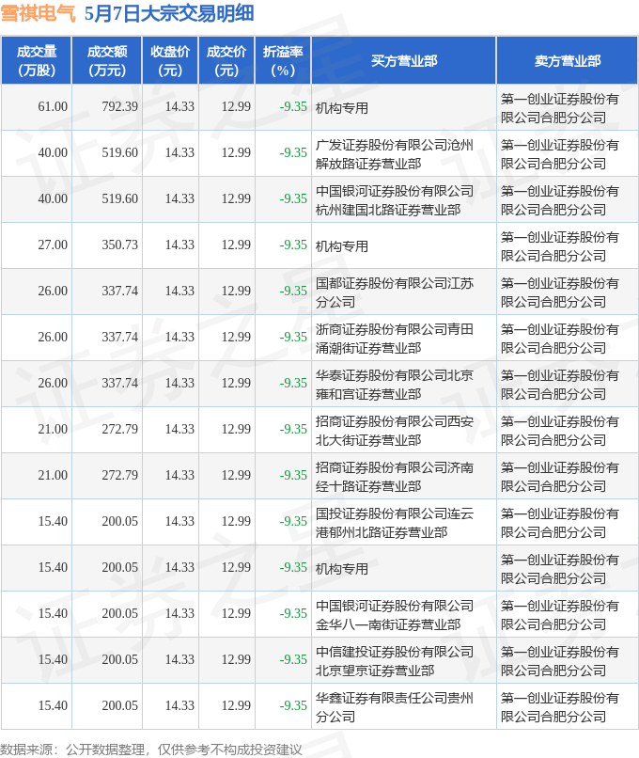Click buyer 华鑫证券有限责任公司贵州分公司

click(394, 707)
